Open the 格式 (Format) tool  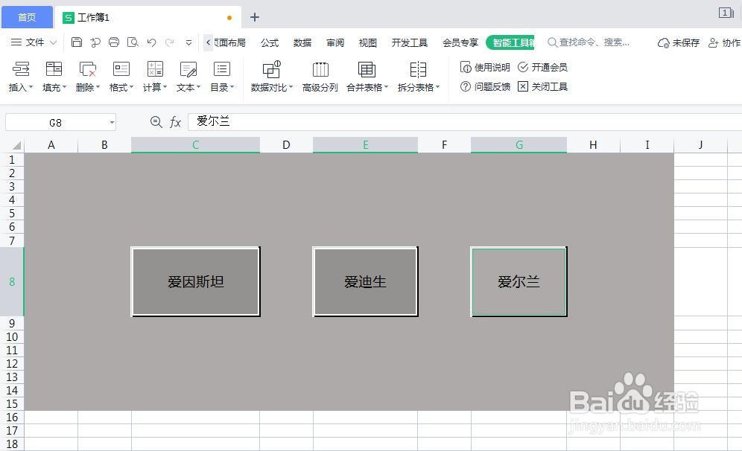121,77
